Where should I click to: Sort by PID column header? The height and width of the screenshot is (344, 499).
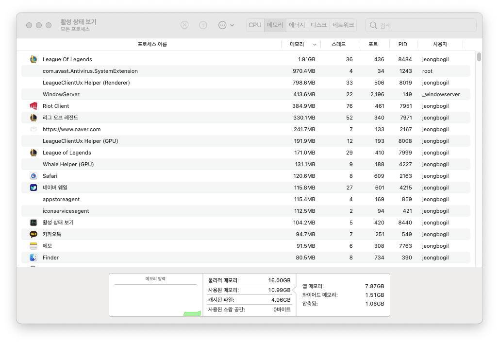[x=403, y=44]
